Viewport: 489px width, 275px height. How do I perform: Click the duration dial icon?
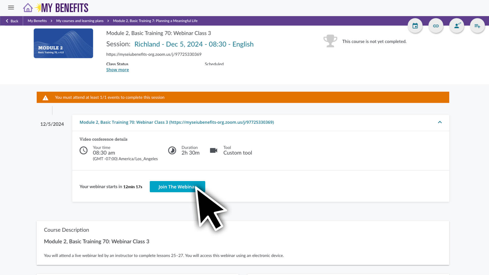point(172,150)
